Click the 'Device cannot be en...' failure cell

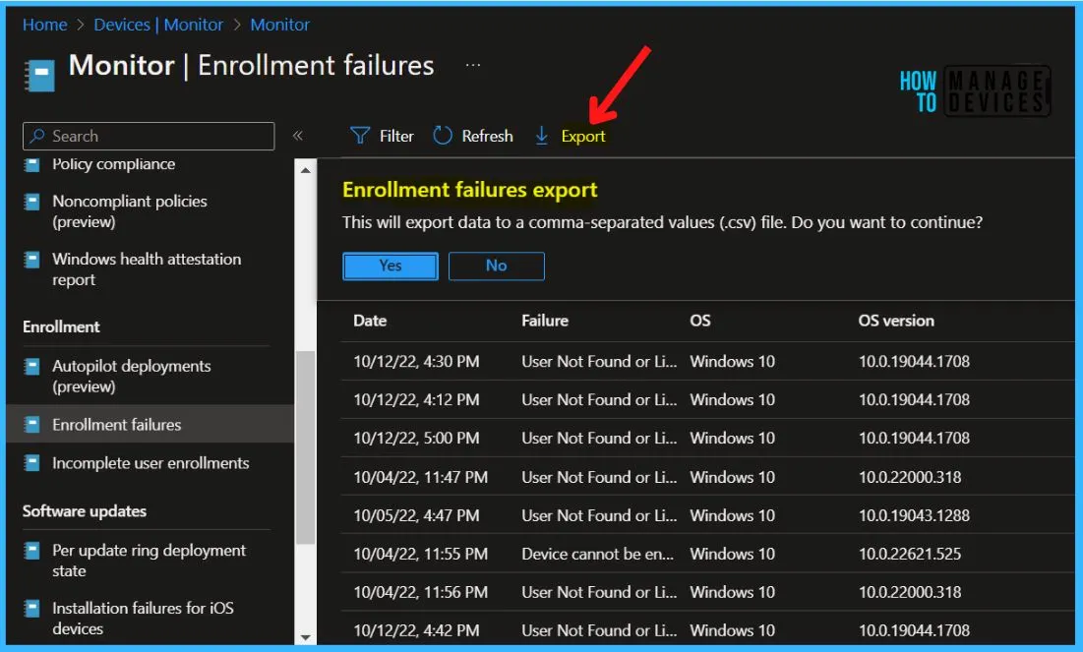pos(597,554)
